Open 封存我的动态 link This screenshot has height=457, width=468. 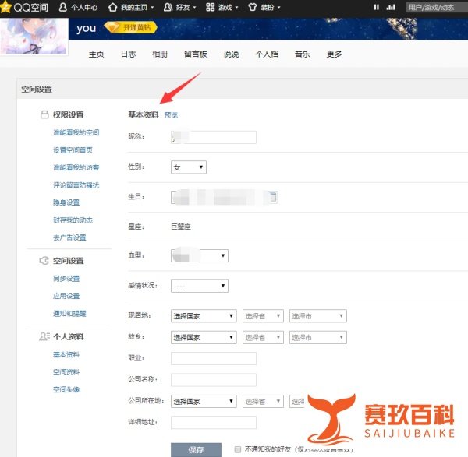coord(73,220)
